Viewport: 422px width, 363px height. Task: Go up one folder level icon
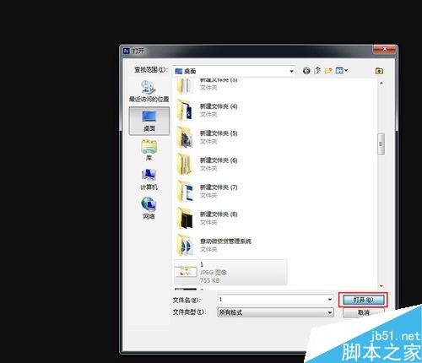[x=317, y=70]
